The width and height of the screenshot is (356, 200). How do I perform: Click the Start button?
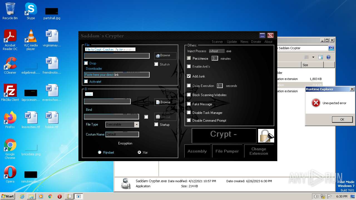click(x=8, y=196)
